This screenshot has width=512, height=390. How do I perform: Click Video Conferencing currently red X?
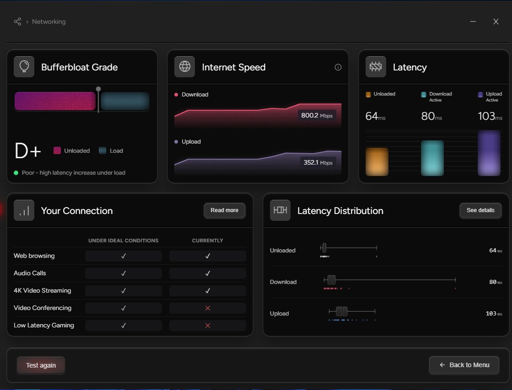click(208, 308)
